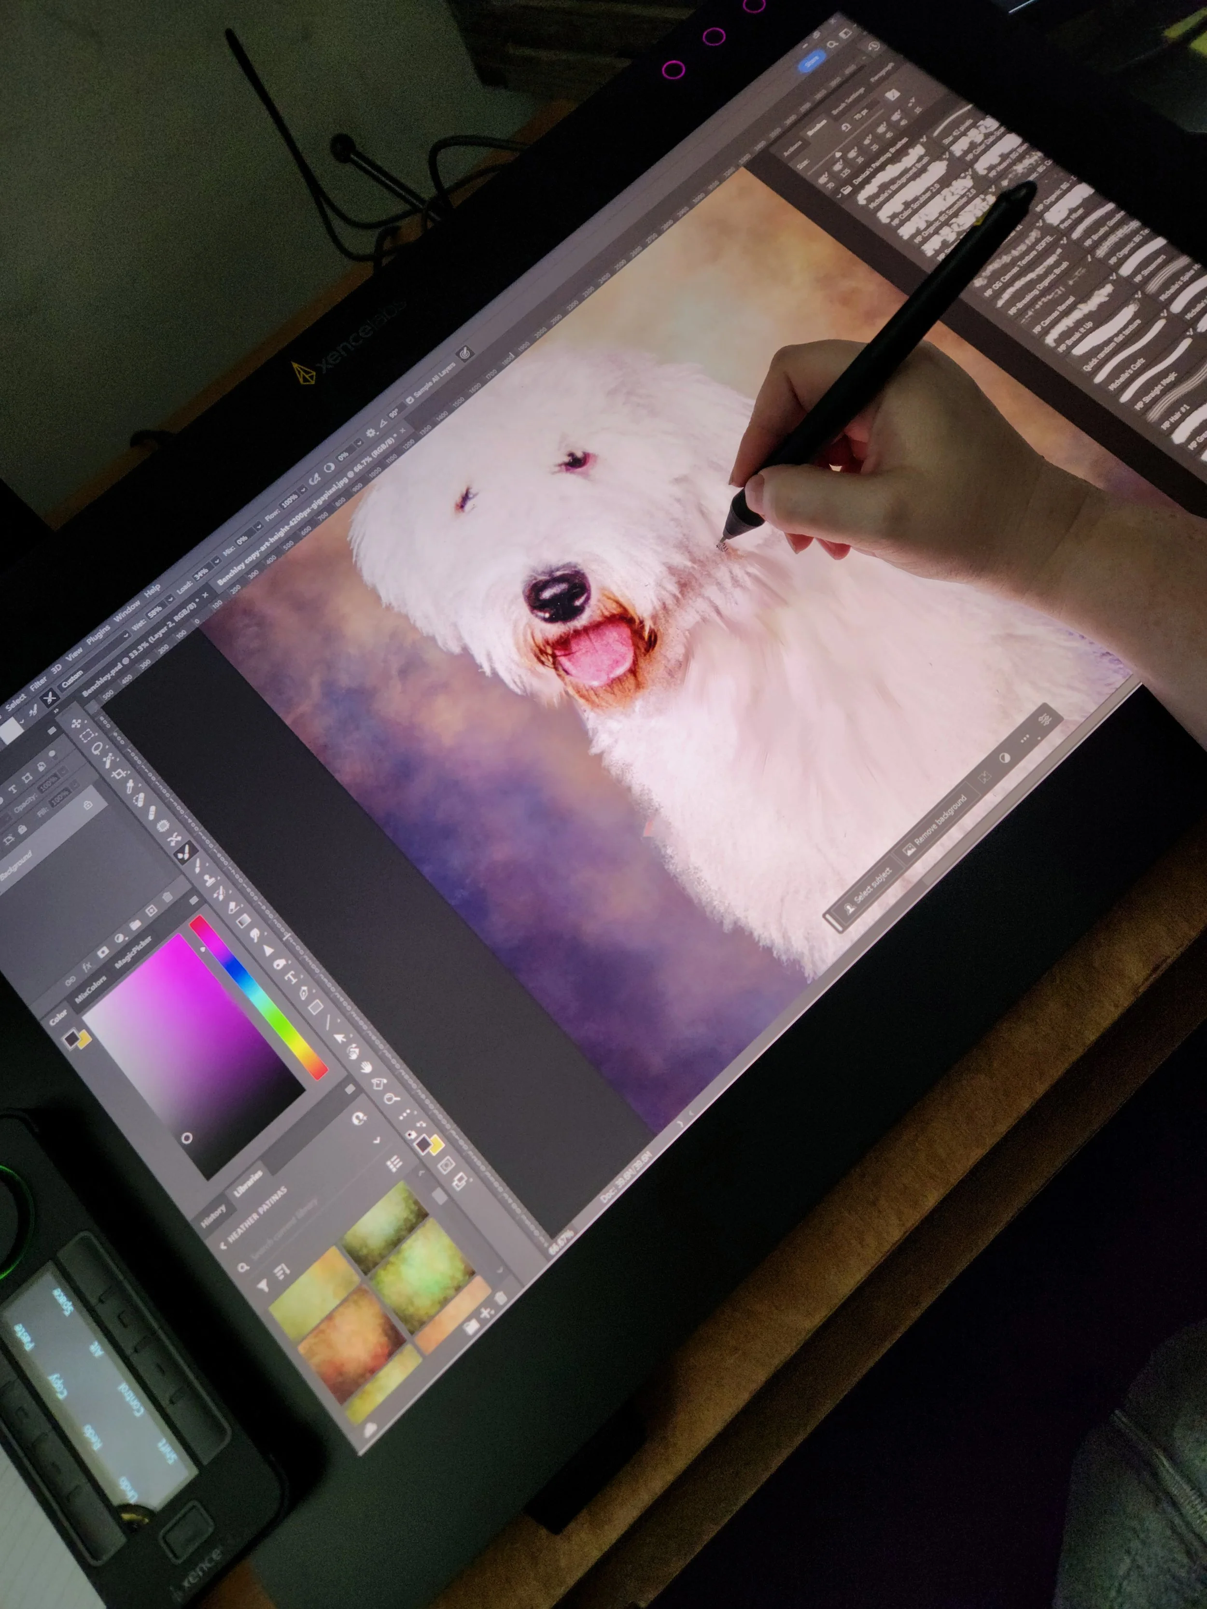Click the blue Share button
1207x1609 pixels.
pyautogui.click(x=812, y=61)
